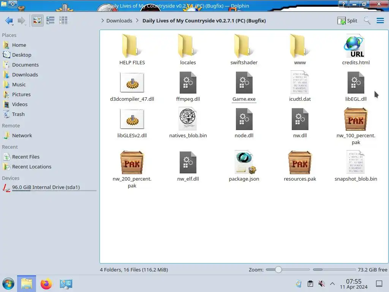Select the swiftshader folder

tap(244, 50)
